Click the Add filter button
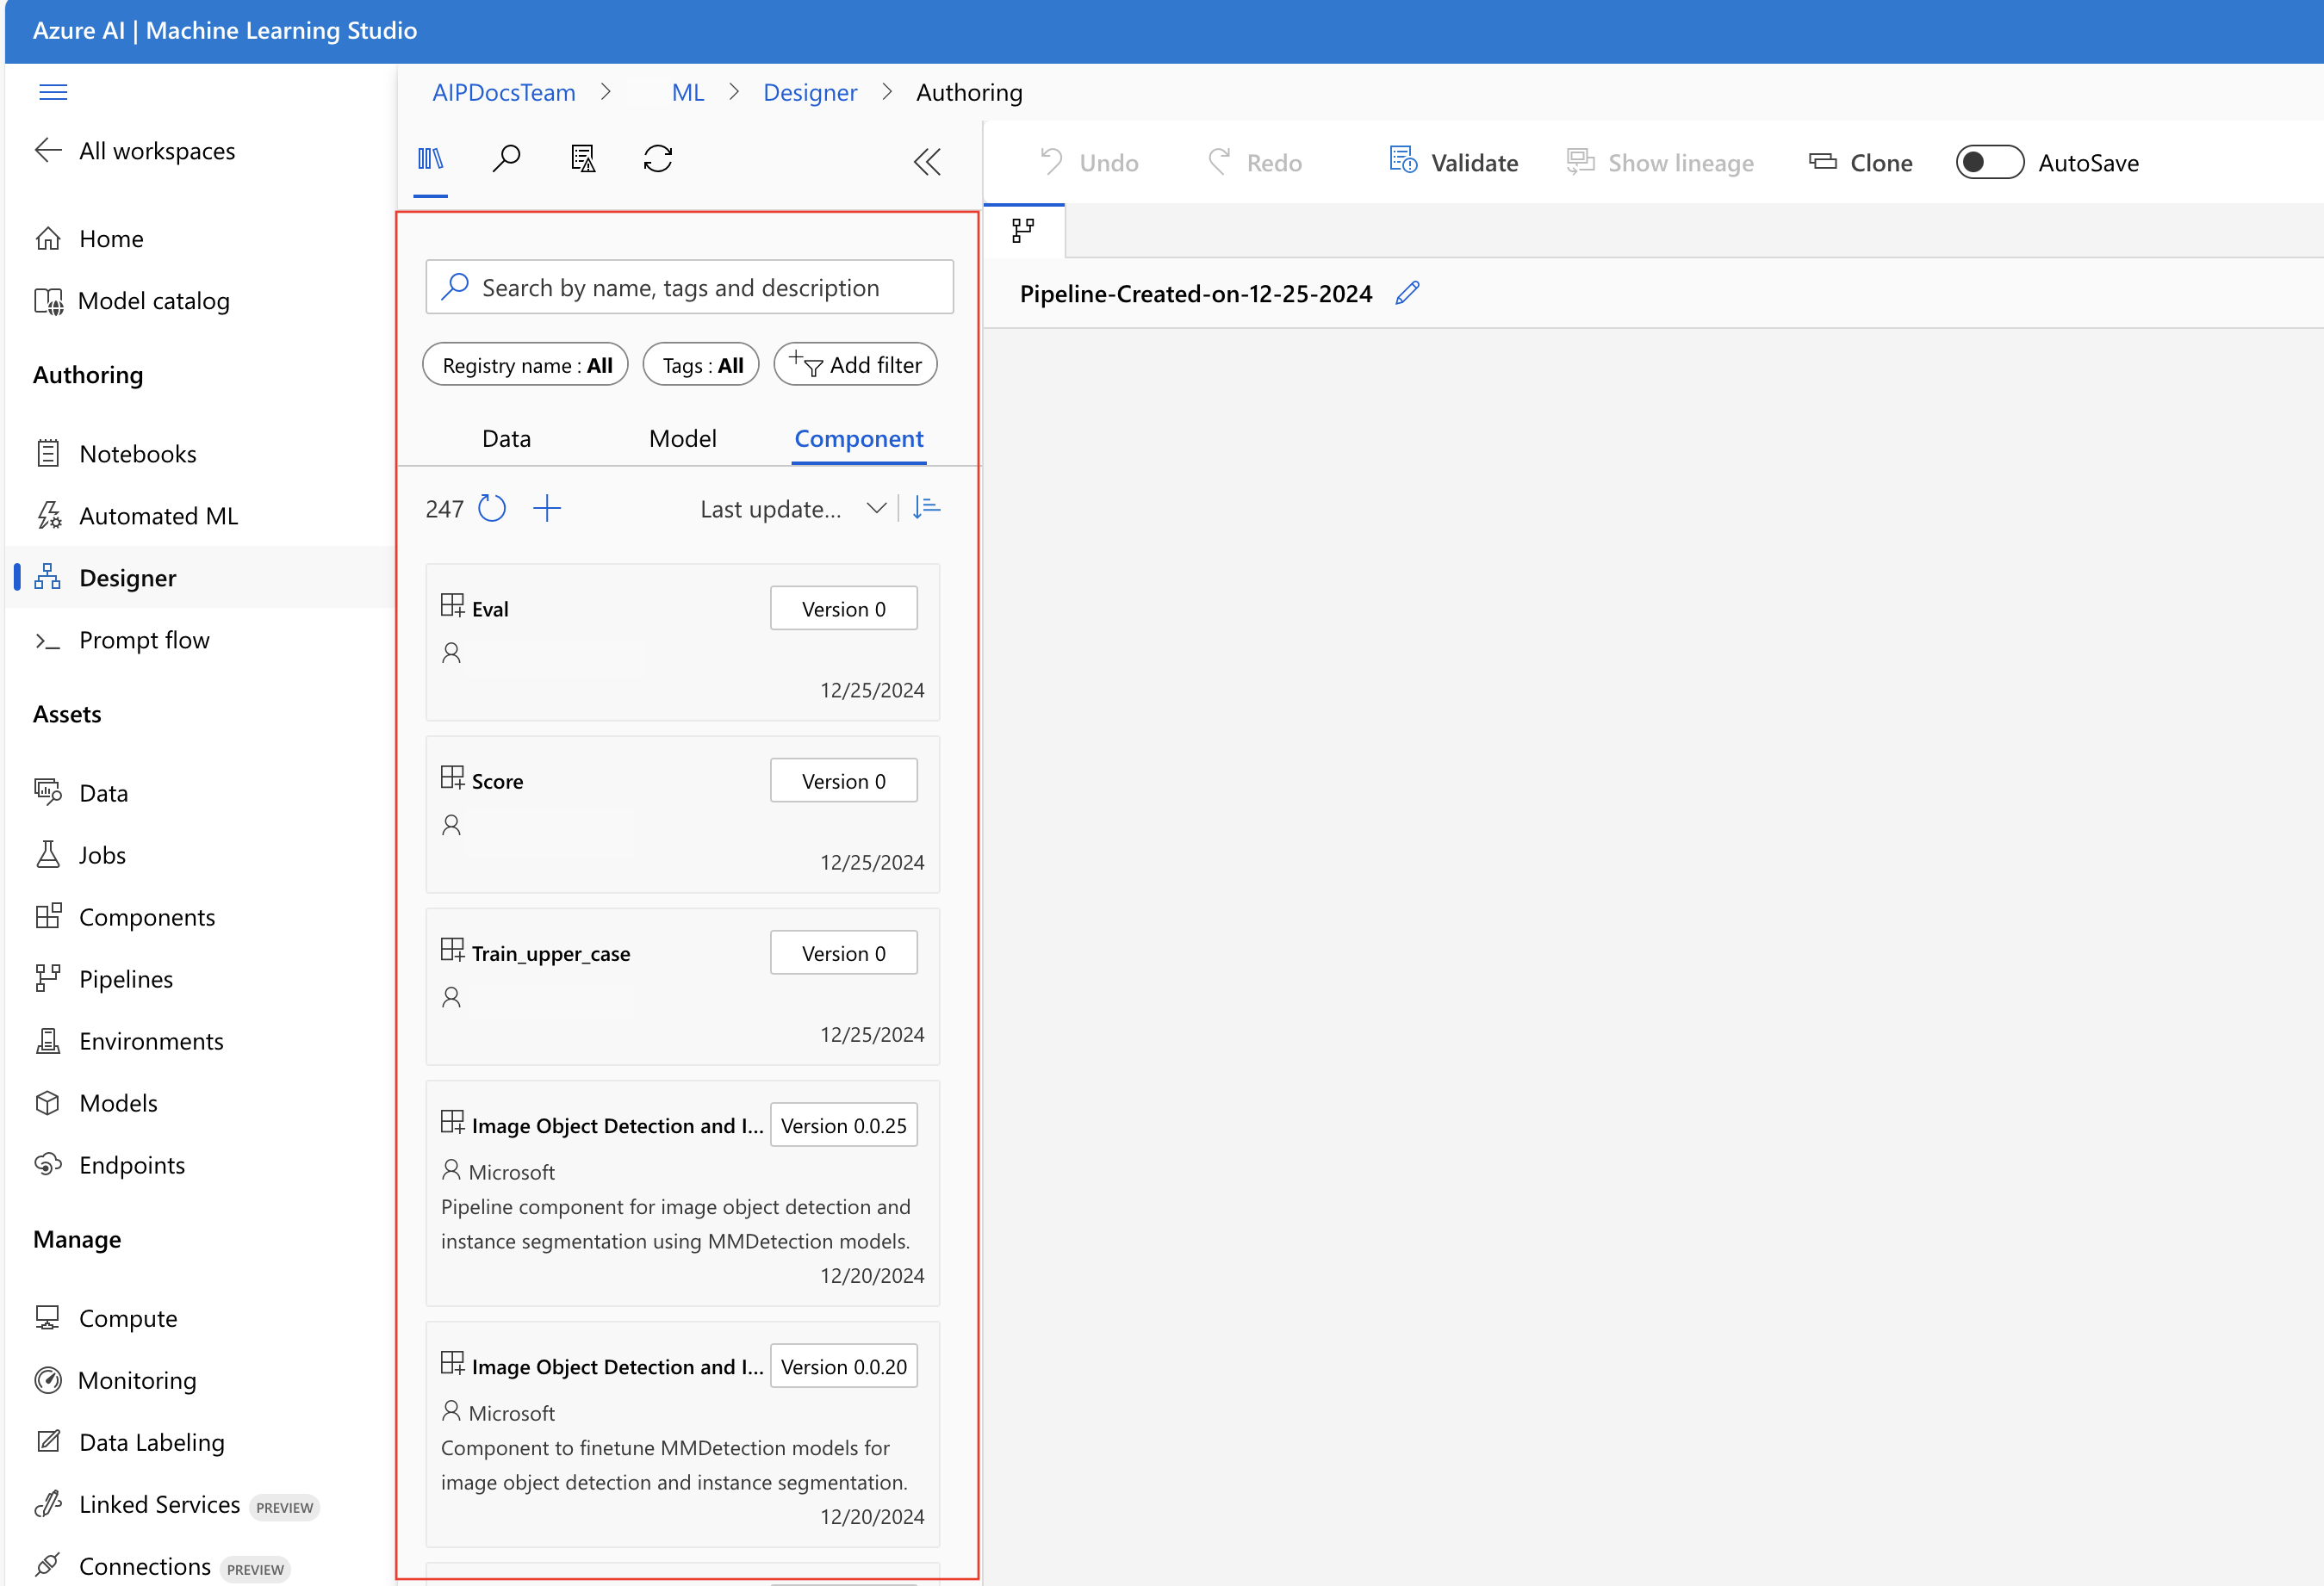The height and width of the screenshot is (1586, 2324). point(856,365)
